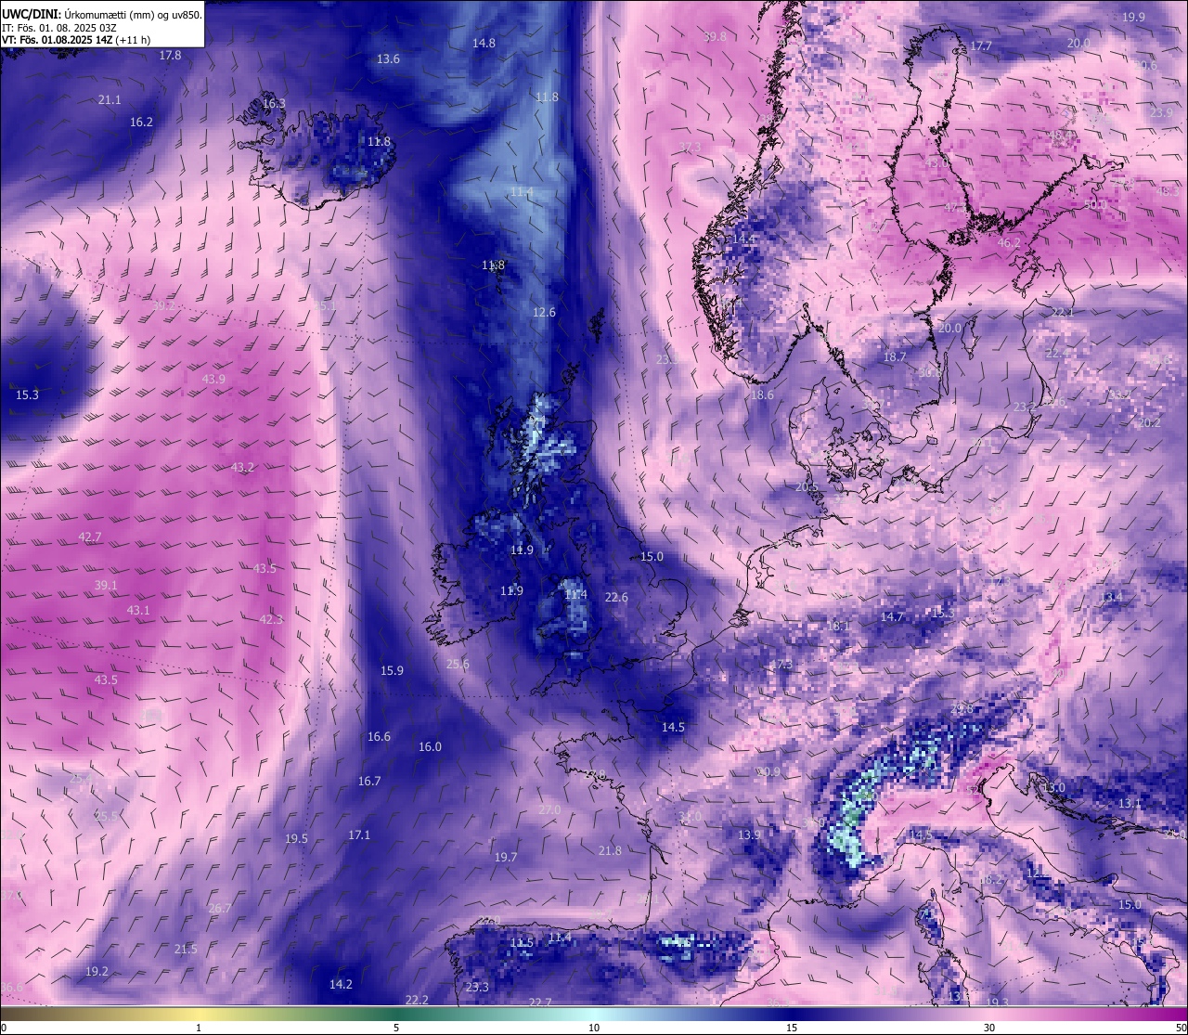This screenshot has width=1188, height=1035.
Task: Click the VT 14Z (+11 h) valid time line
Action: point(76,40)
